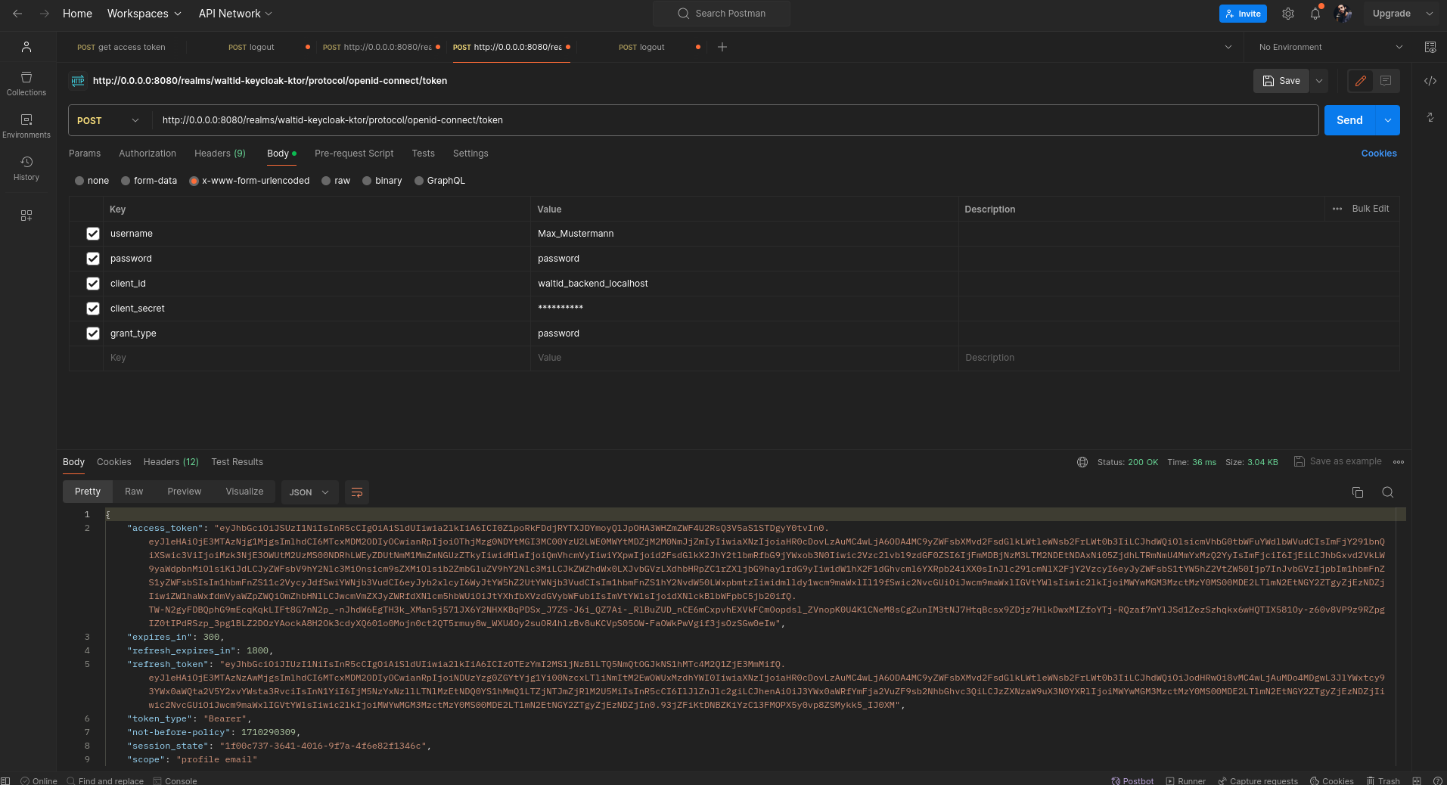
Task: Open the notifications bell icon
Action: (1315, 14)
